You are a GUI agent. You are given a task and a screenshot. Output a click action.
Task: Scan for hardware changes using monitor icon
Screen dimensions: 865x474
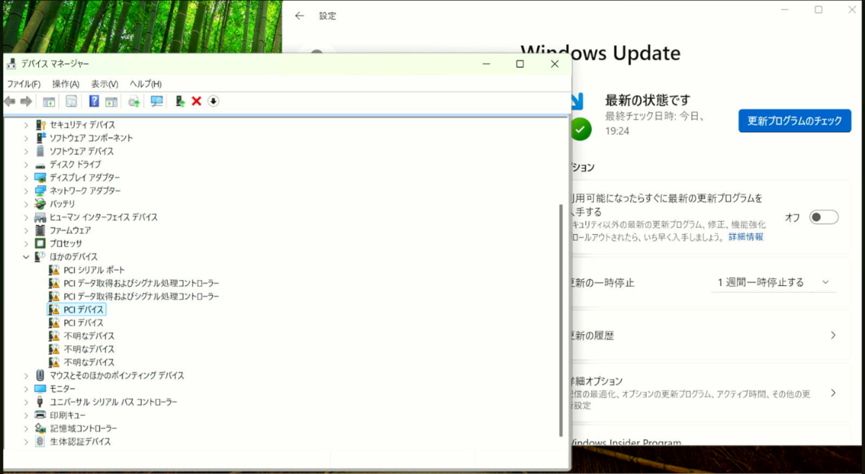click(x=156, y=102)
